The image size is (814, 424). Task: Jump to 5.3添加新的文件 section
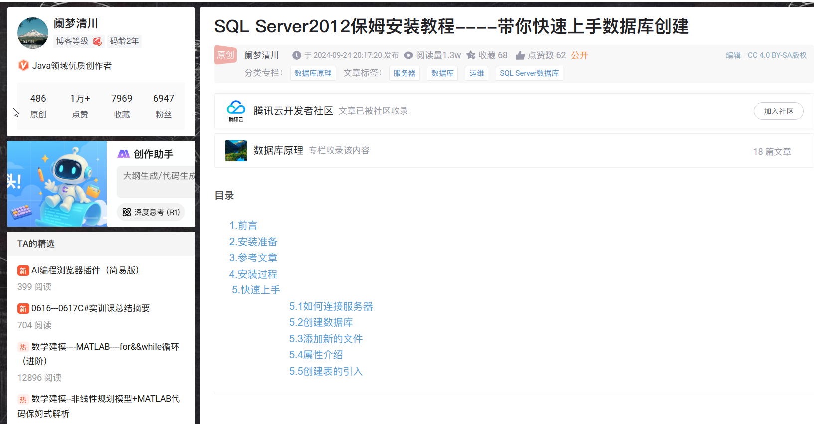pos(326,339)
